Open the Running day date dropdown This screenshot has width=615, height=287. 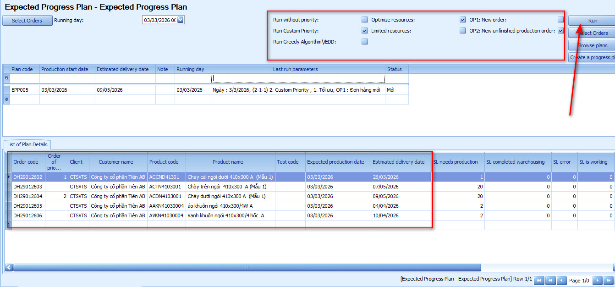click(180, 20)
